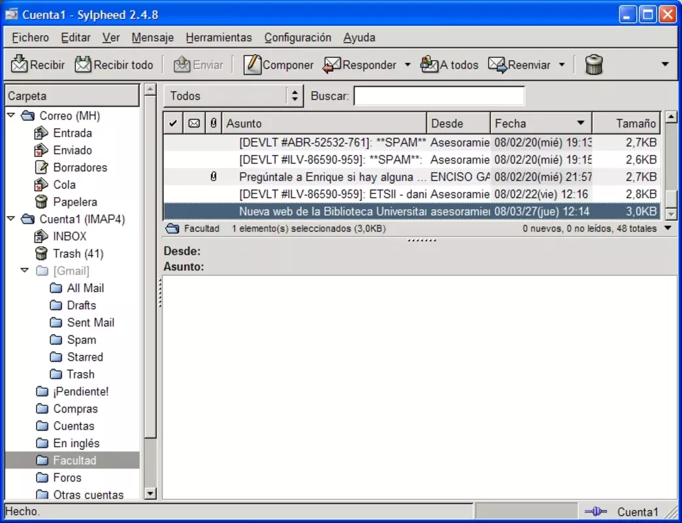
Task: Open the Borradores drafts folder
Action: [71, 167]
